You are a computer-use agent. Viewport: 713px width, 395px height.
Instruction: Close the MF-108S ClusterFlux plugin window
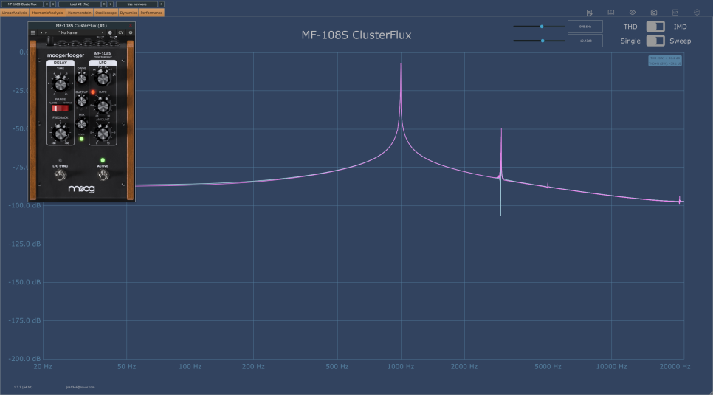(x=131, y=26)
